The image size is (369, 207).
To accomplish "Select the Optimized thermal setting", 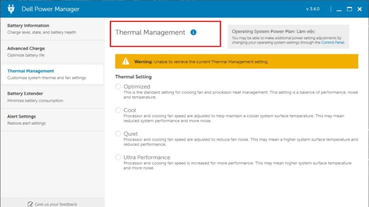I will 118,87.
